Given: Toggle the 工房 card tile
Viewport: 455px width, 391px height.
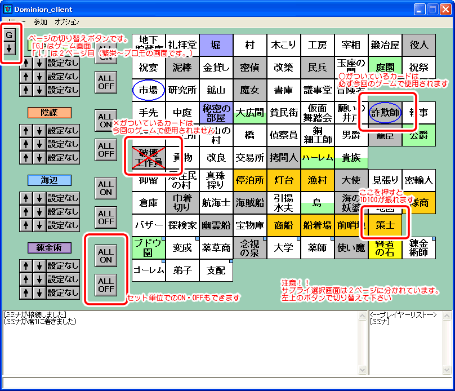Looking at the screenshot, I should 317,45.
